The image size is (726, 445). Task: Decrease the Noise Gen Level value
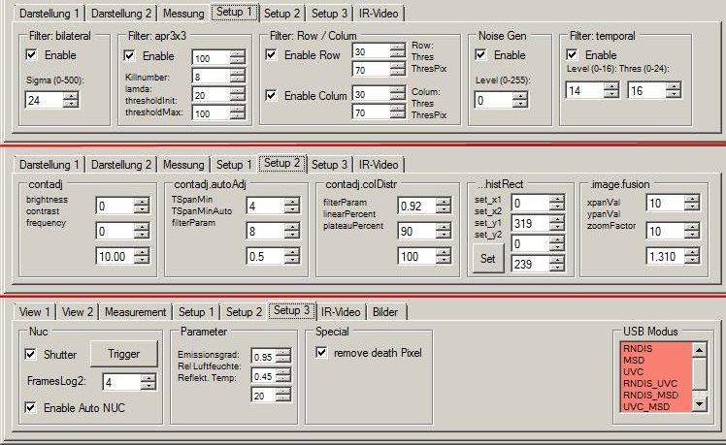(x=521, y=104)
